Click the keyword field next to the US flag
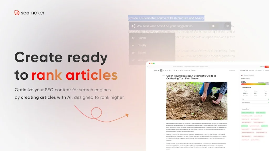The image size is (269, 151). [249, 75]
